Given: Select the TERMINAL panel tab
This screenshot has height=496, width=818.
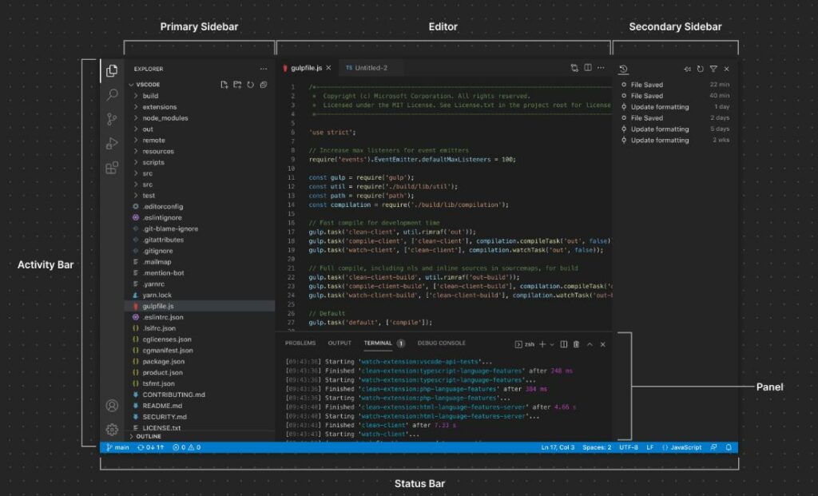Looking at the screenshot, I should tap(378, 343).
